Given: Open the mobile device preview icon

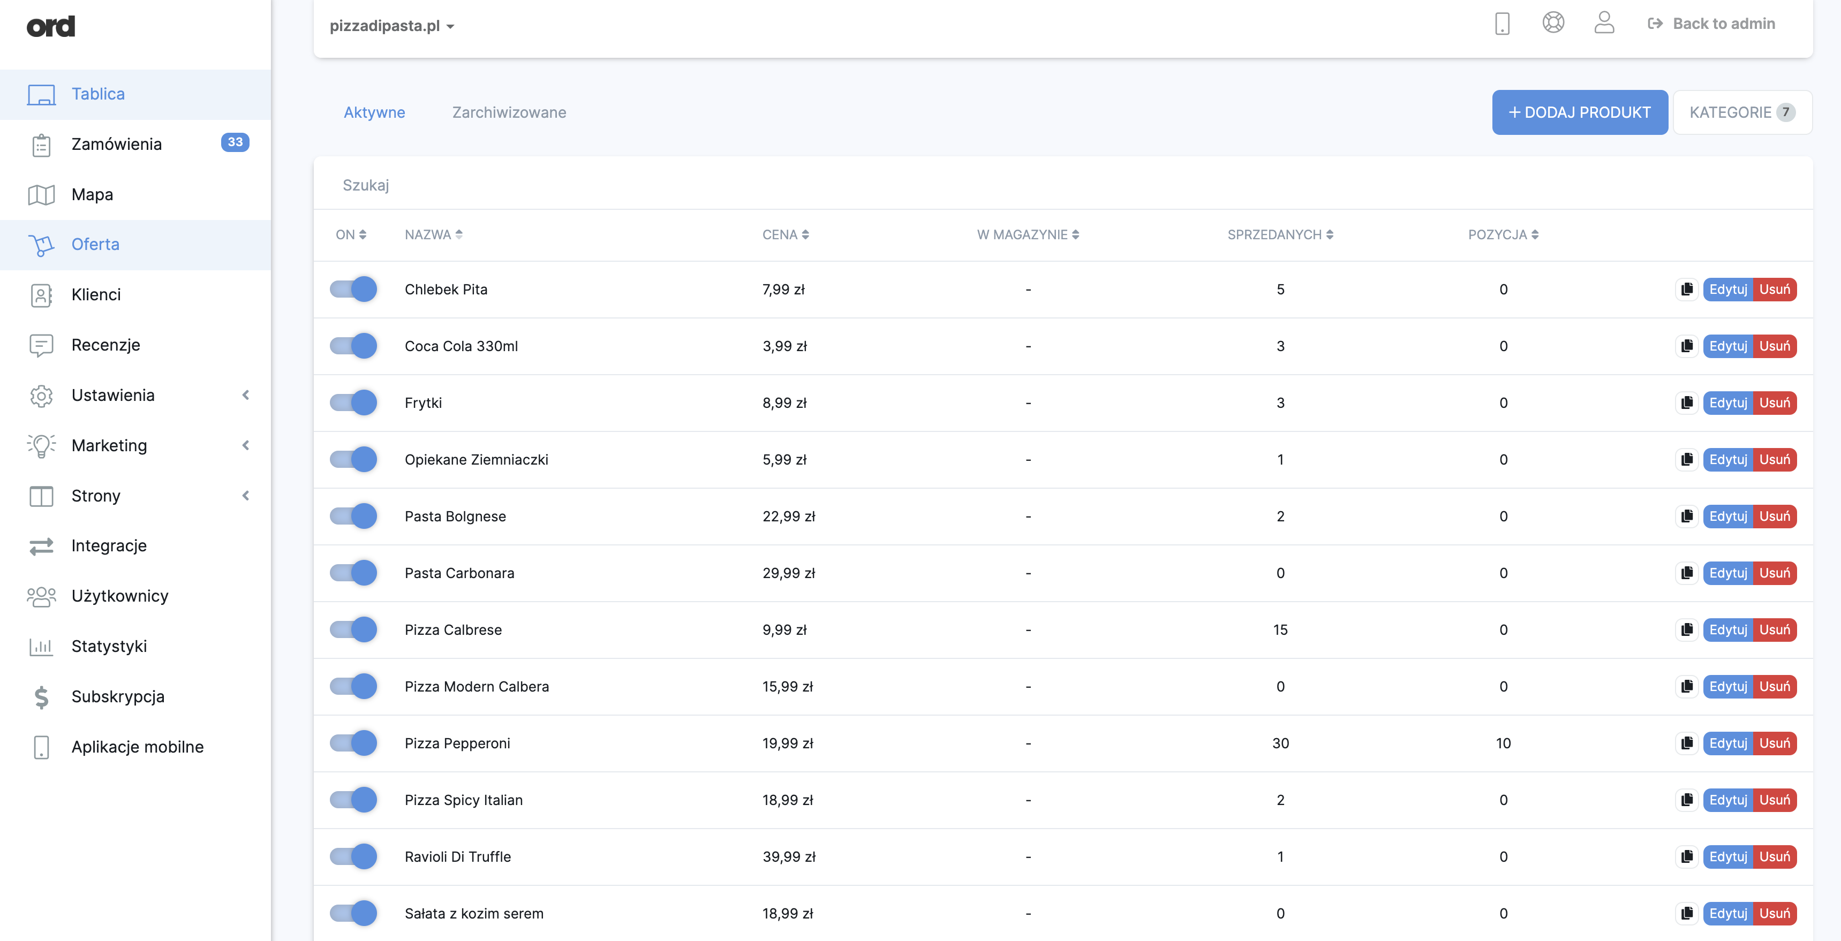Looking at the screenshot, I should click(1502, 24).
